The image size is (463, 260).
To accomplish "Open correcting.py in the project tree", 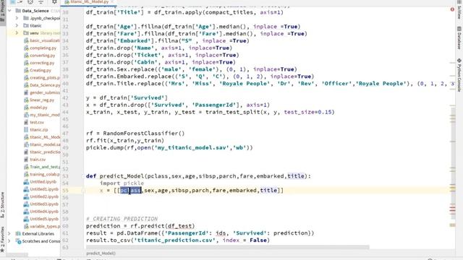I will coord(39,63).
